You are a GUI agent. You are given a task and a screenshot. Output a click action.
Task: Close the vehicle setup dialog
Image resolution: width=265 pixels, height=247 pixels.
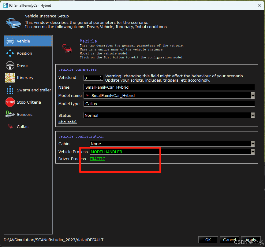point(259,5)
